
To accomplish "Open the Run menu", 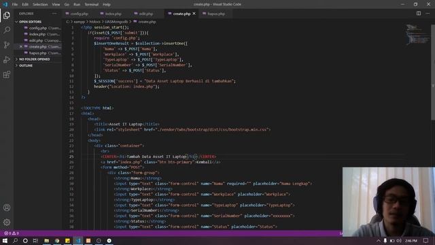I will 77,5.
